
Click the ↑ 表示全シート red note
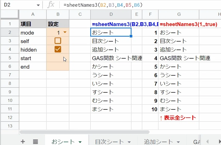point(178,118)
